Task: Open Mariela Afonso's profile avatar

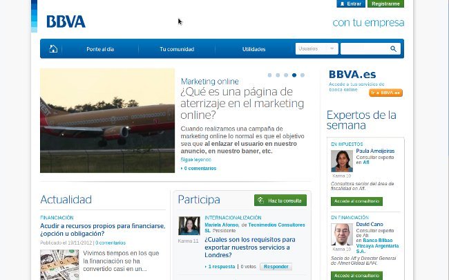Action: [189, 226]
